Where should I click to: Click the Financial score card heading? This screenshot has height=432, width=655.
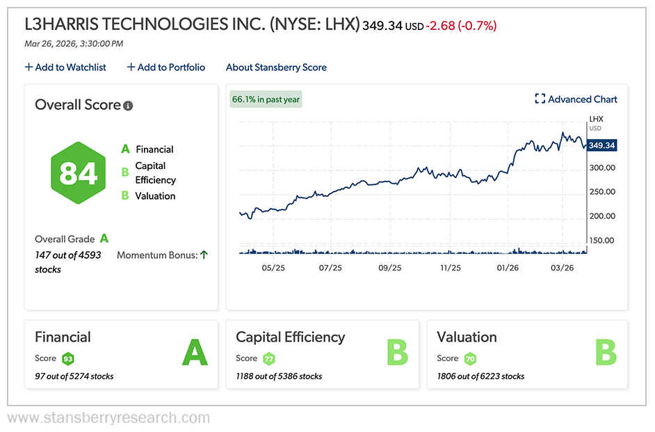coord(63,337)
